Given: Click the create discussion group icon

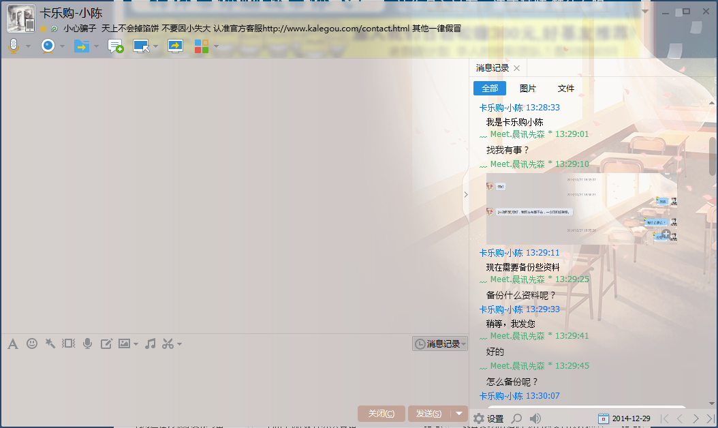Looking at the screenshot, I should [116, 46].
